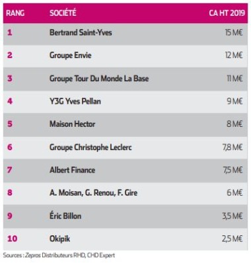Screen dimensions: 251x263
Task: Select Y3G Yves Pellan entry
Action: (x=75, y=101)
